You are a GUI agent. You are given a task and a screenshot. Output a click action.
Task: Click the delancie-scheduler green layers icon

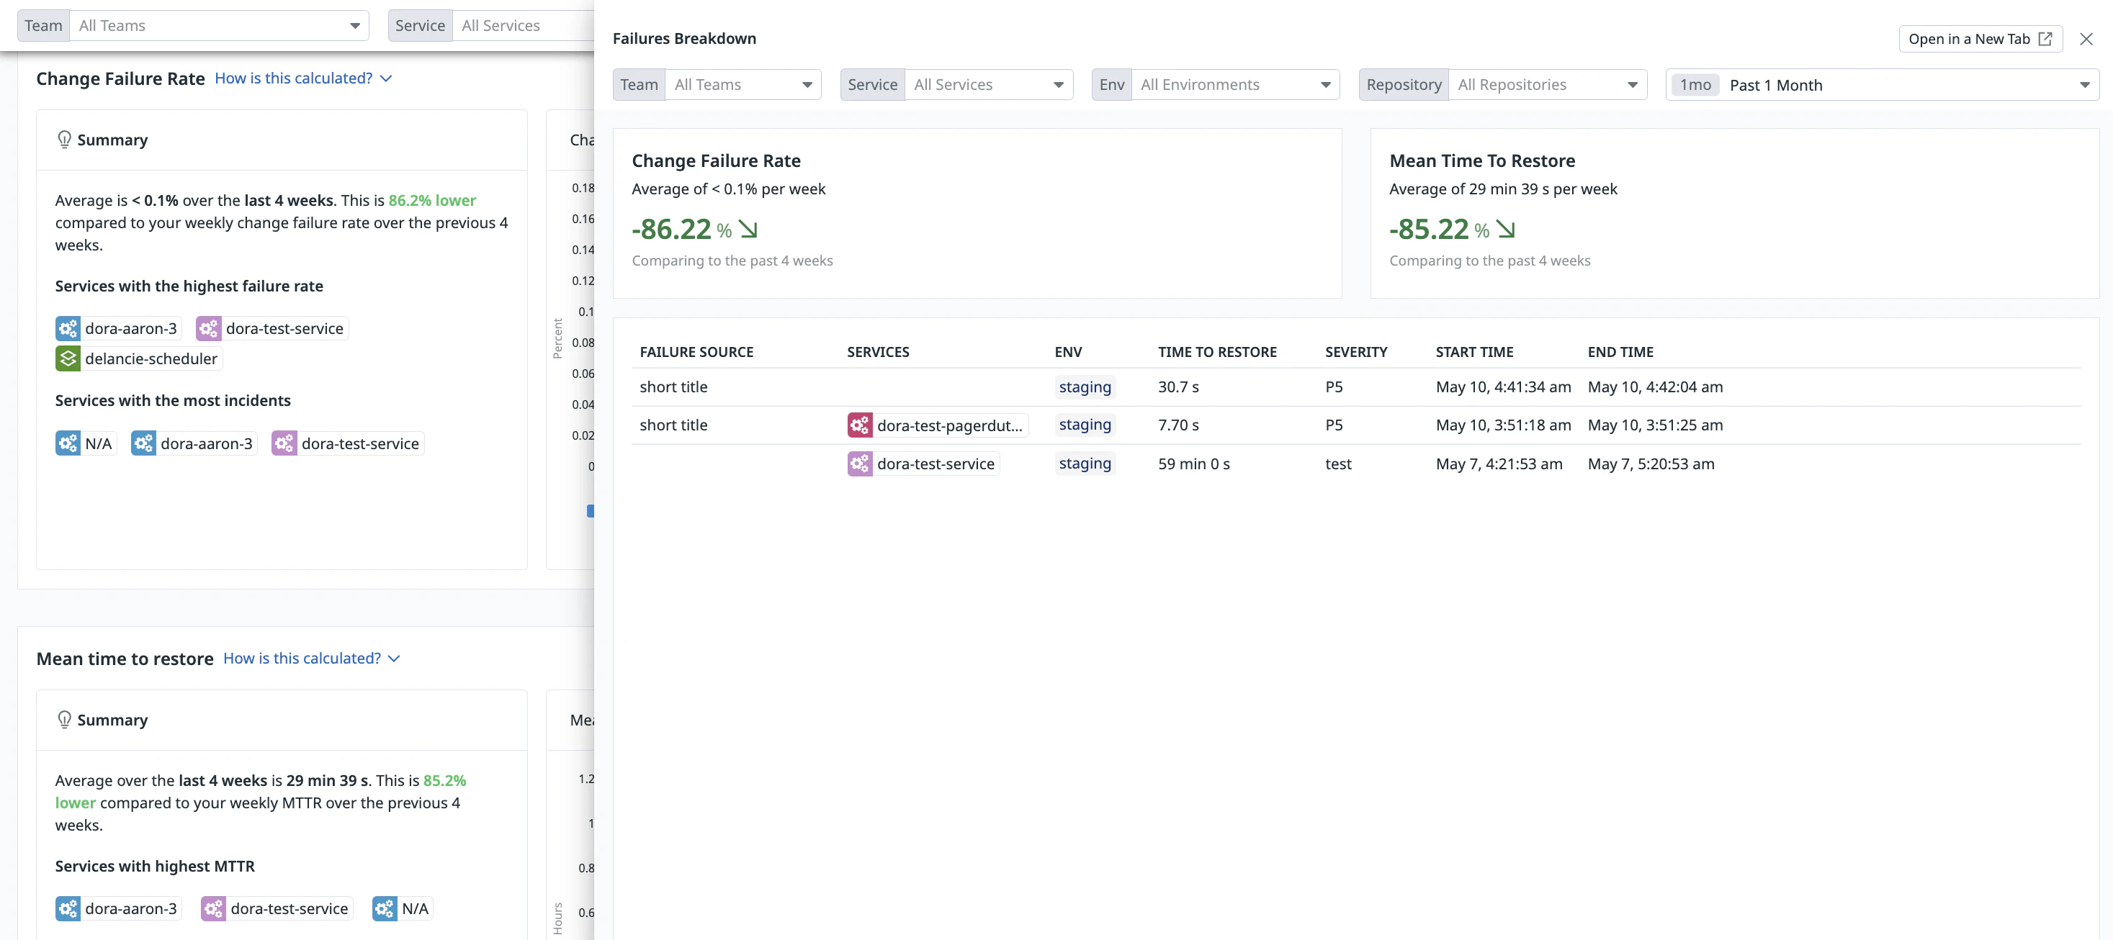tap(68, 358)
